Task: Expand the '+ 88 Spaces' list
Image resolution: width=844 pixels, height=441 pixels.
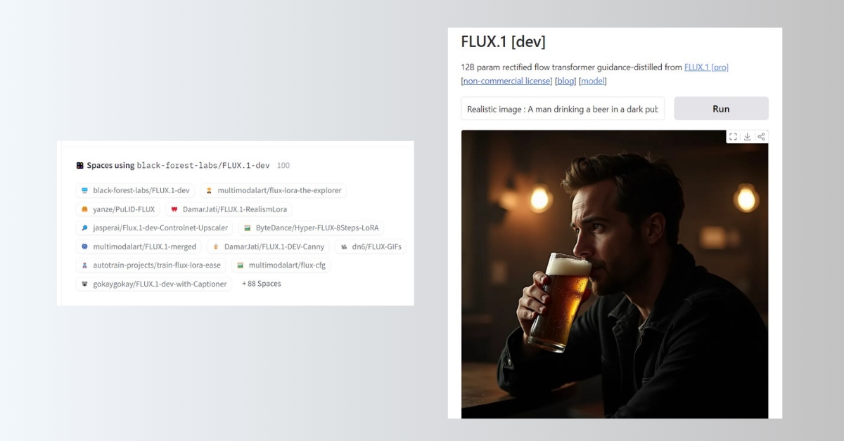Action: [x=262, y=284]
